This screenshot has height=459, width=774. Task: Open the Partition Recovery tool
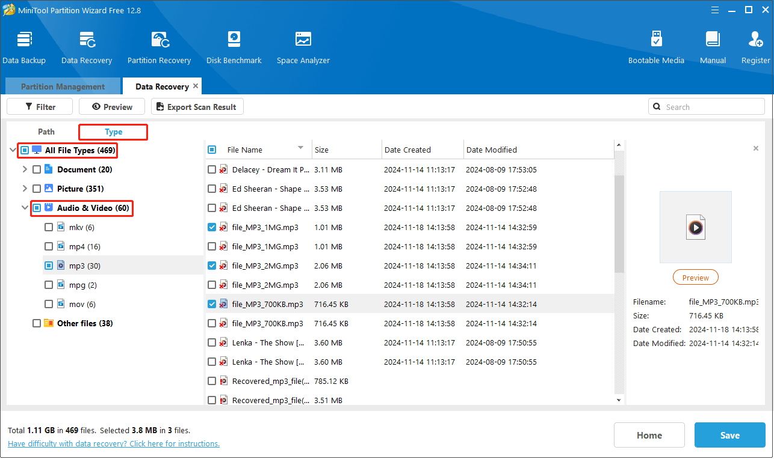[159, 47]
